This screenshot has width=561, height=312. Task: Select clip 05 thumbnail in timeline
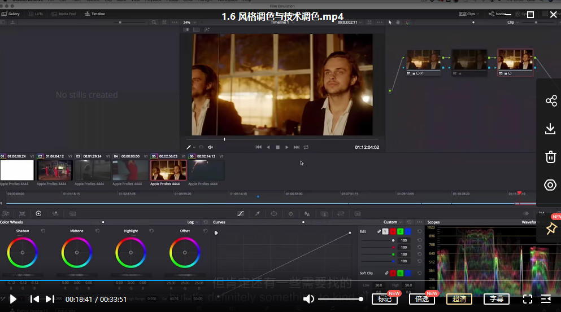click(168, 170)
